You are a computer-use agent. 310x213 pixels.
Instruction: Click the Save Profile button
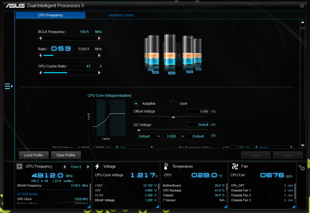[x=66, y=155]
